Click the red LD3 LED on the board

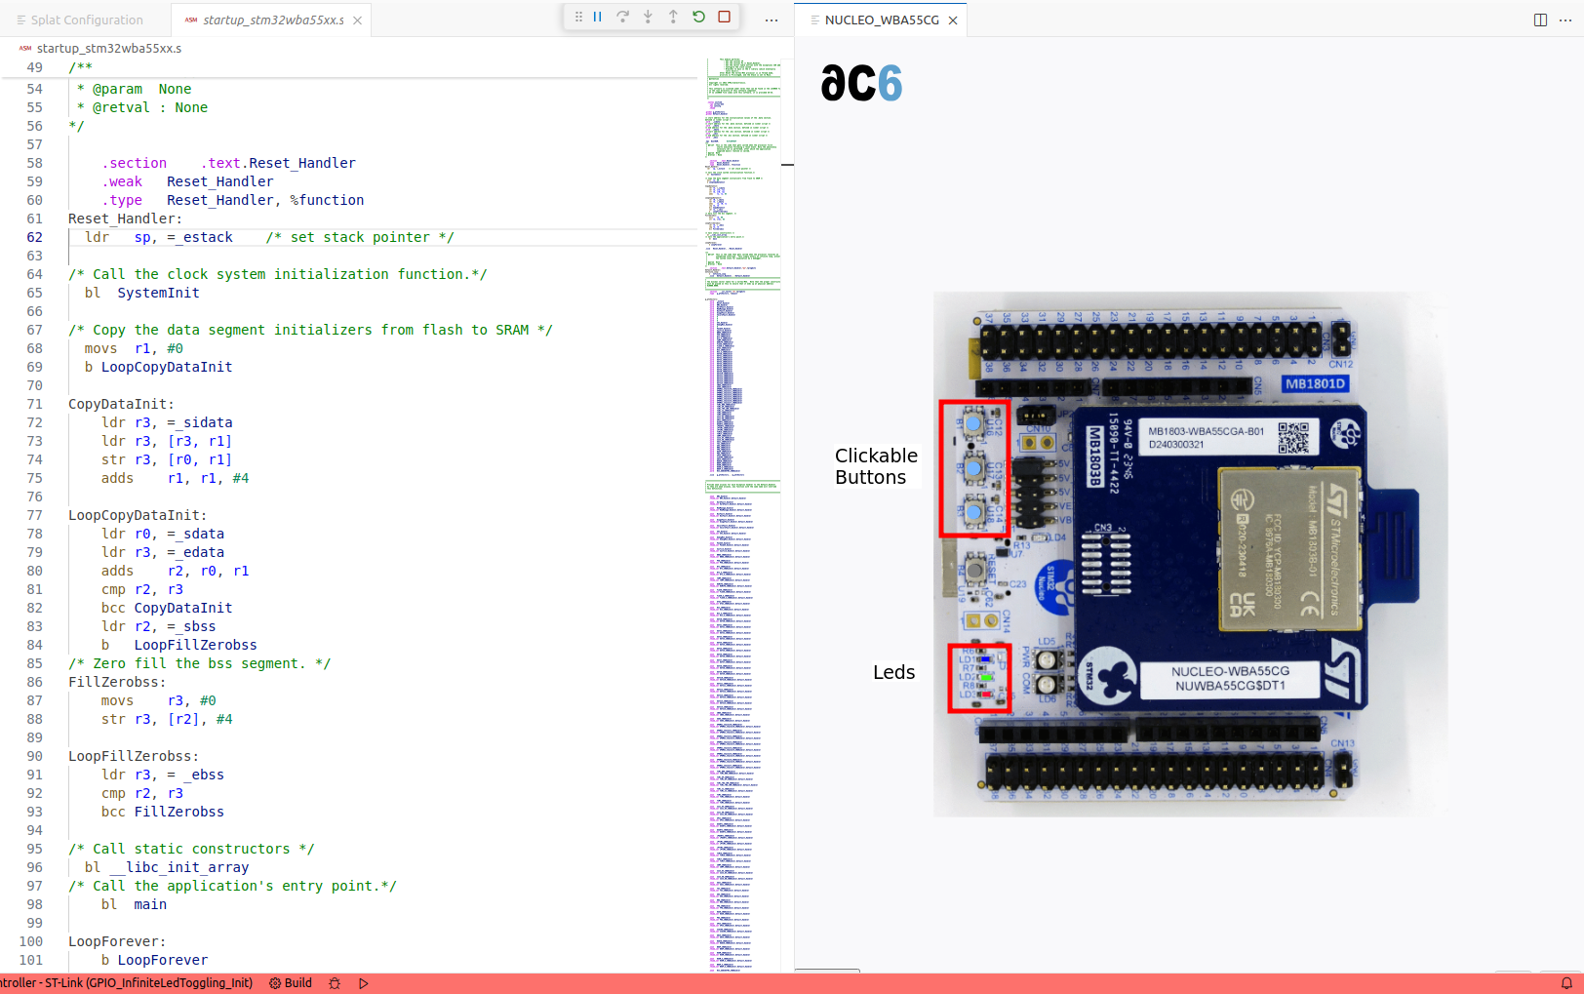click(x=986, y=695)
